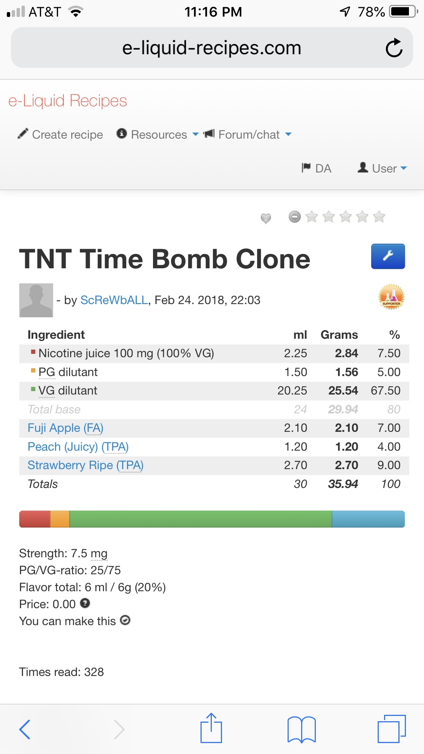Favorite recipe with the heart icon
Screen dimensions: 424x754
(x=266, y=218)
